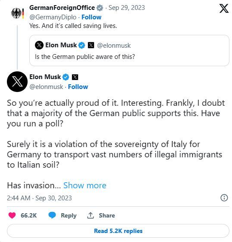The height and width of the screenshot is (242, 232).
Task: Expand the tweet with Show more
Action: click(85, 185)
